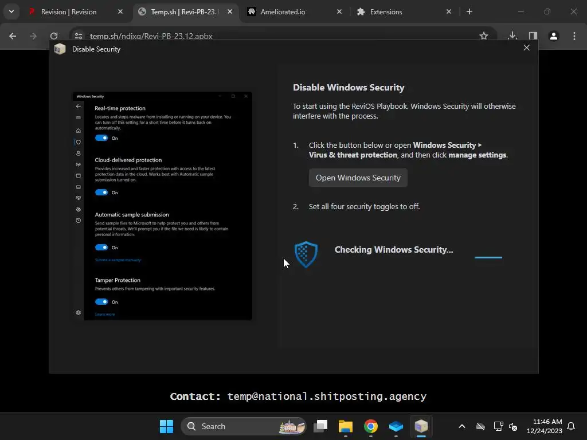
Task: Click the Automatic sample submission toggle in preview
Action: [x=101, y=247]
